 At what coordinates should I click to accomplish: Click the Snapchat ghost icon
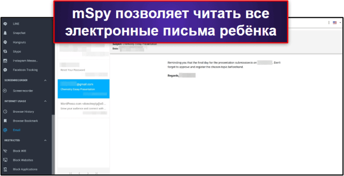tap(5, 33)
